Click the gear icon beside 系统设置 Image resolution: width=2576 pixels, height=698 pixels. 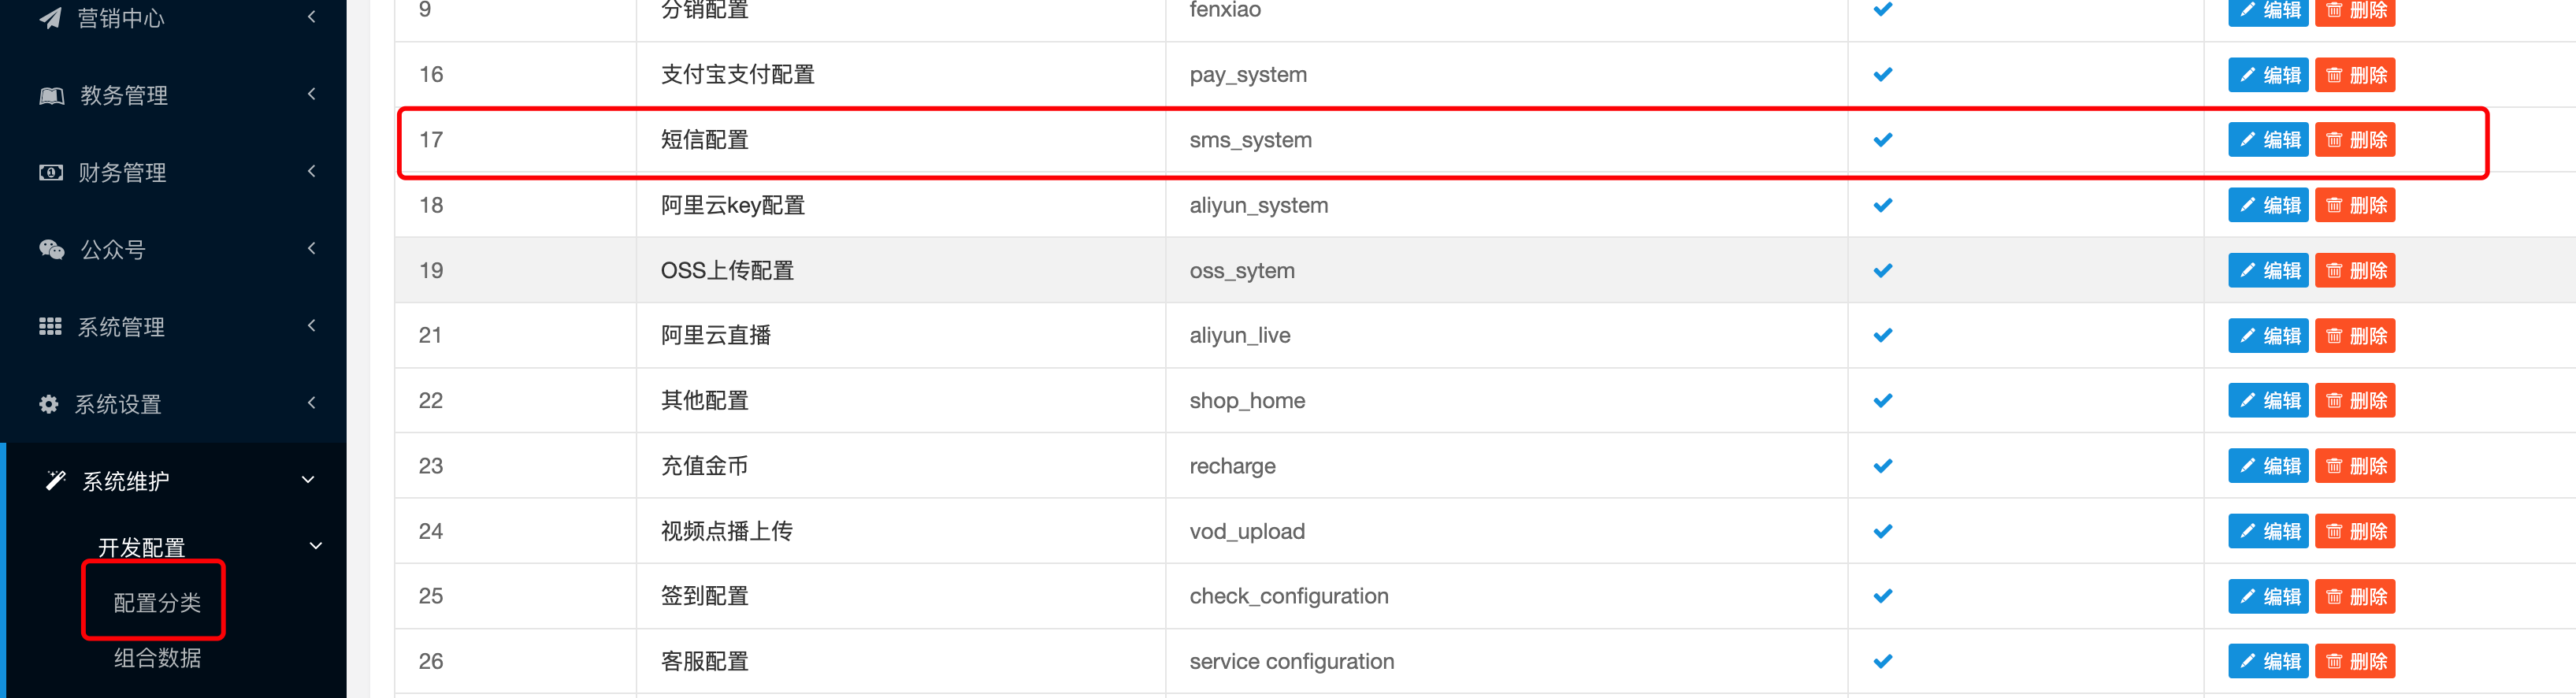click(x=48, y=404)
